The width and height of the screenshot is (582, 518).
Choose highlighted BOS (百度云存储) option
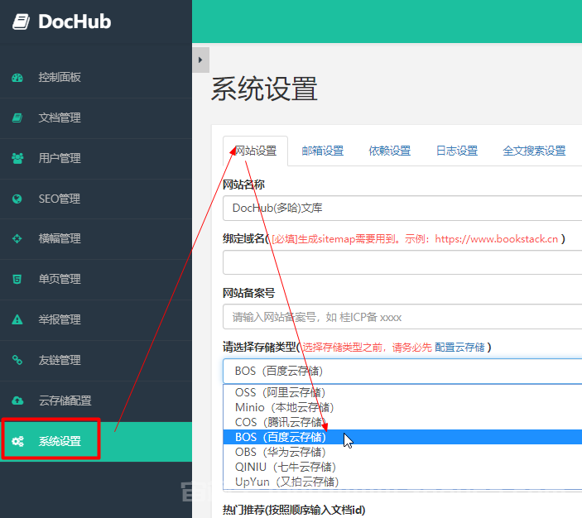click(402, 437)
